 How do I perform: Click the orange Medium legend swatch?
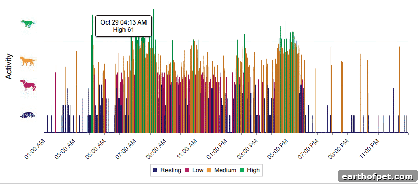point(210,170)
